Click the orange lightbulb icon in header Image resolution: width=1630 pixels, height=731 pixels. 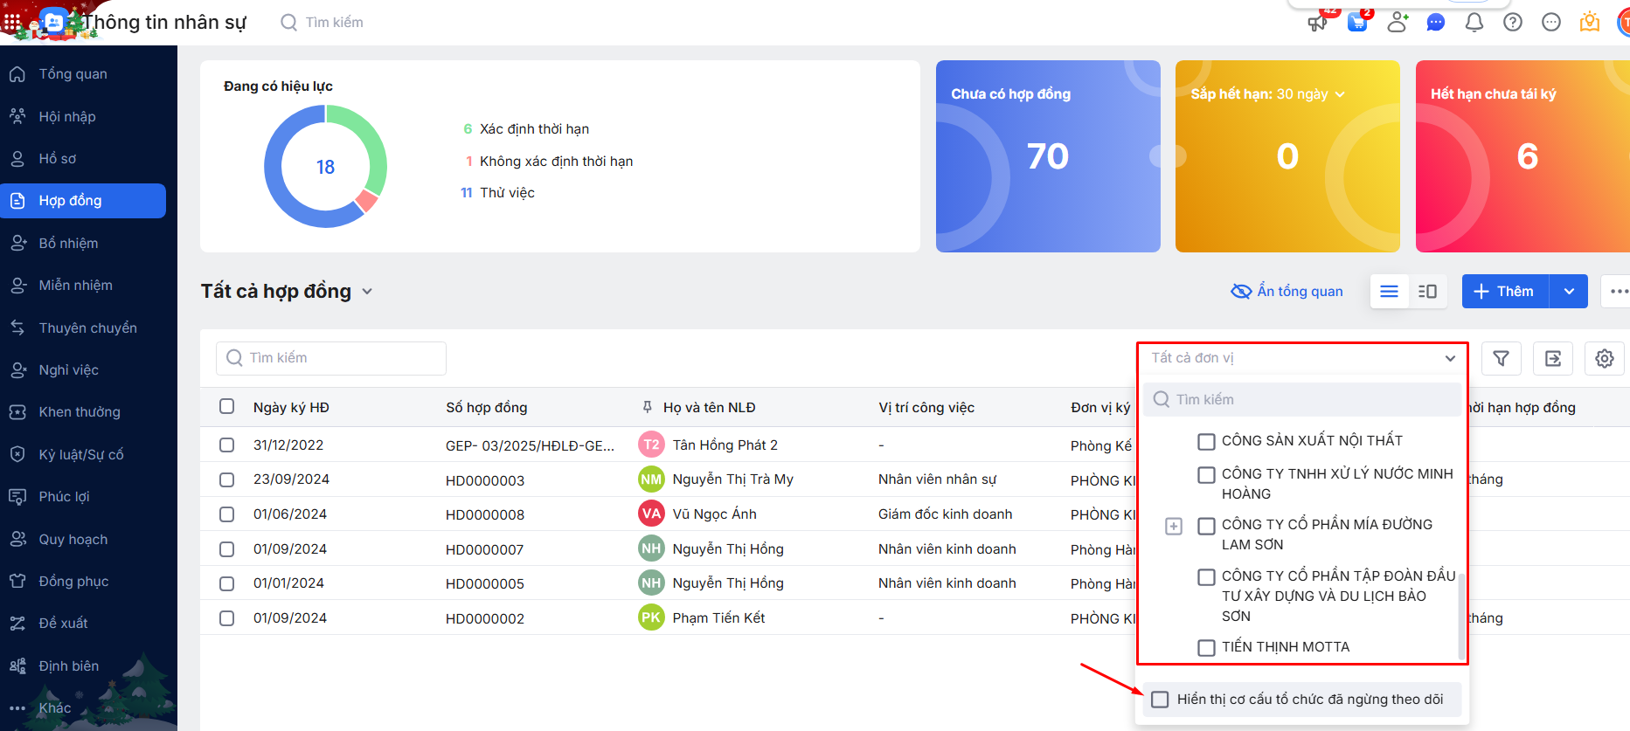(1590, 22)
